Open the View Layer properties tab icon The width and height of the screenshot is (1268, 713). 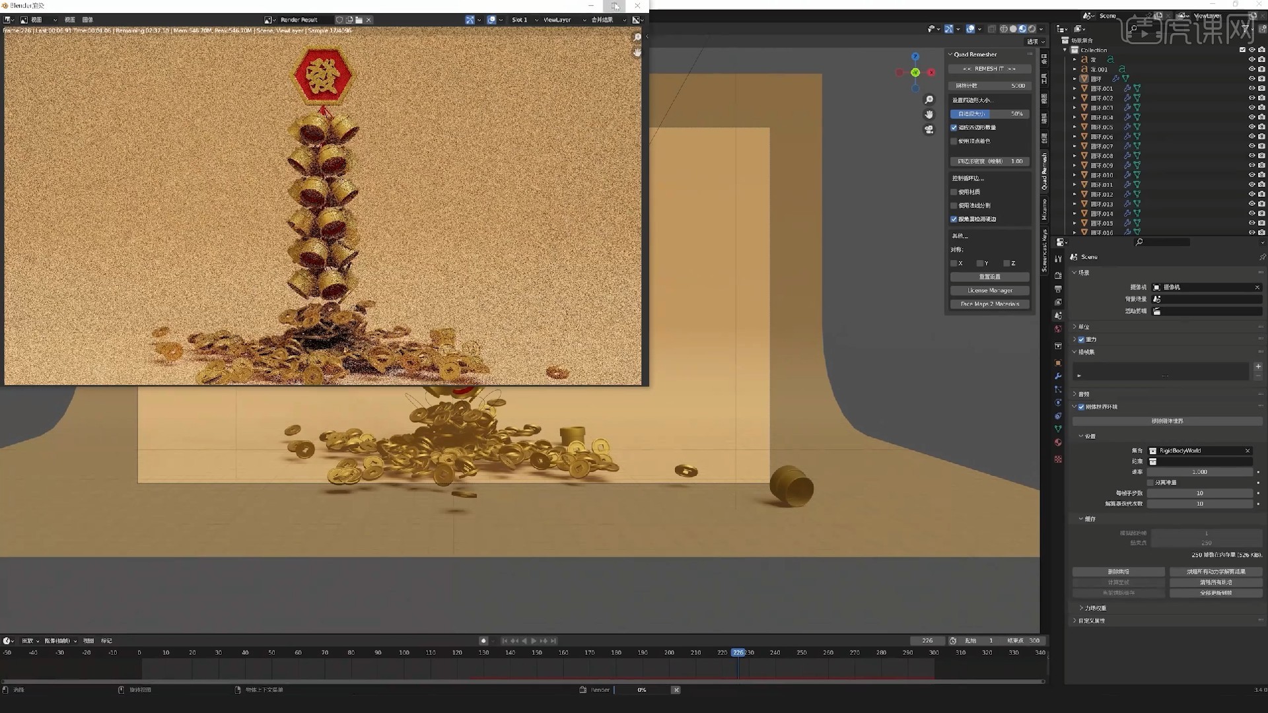click(1058, 302)
